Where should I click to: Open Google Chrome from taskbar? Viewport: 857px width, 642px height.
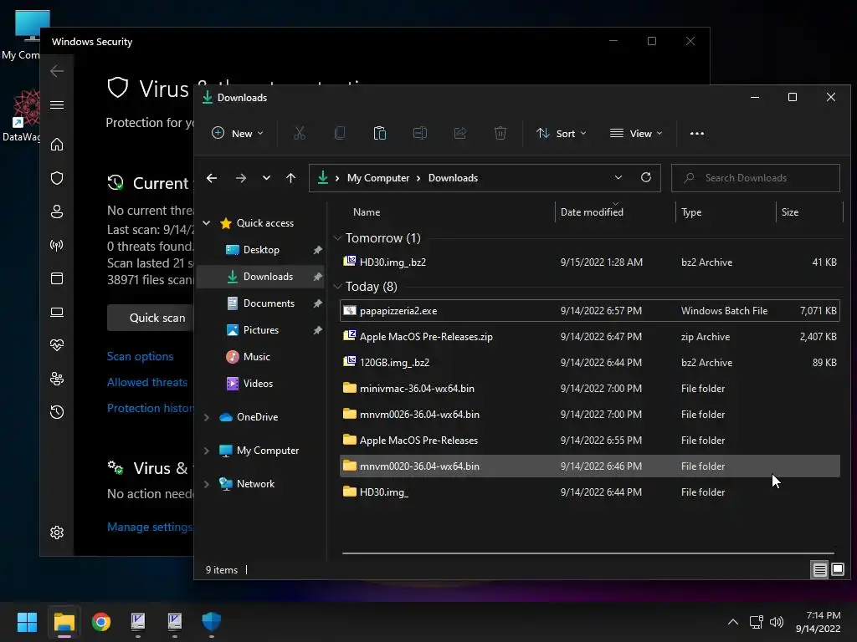click(101, 622)
